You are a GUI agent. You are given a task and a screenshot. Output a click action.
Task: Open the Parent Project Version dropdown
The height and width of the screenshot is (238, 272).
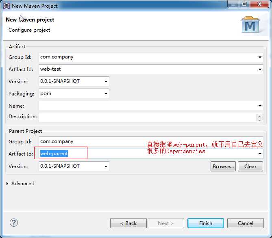tap(106, 167)
